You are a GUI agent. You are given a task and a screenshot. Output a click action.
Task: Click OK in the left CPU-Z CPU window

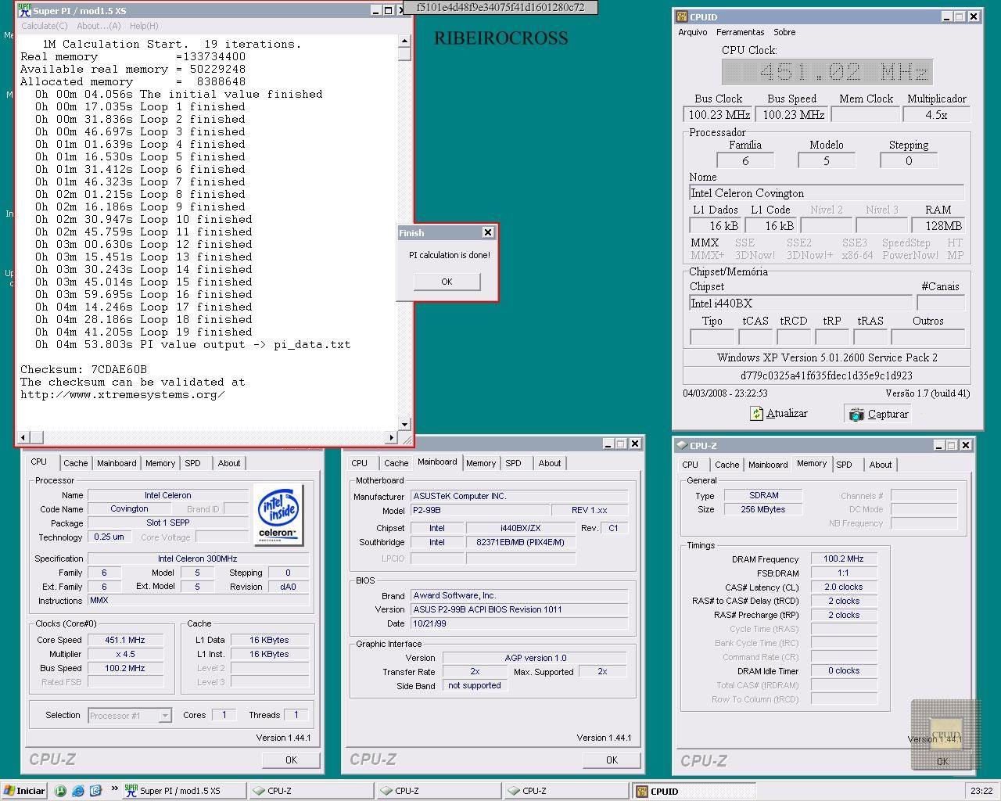(x=291, y=760)
